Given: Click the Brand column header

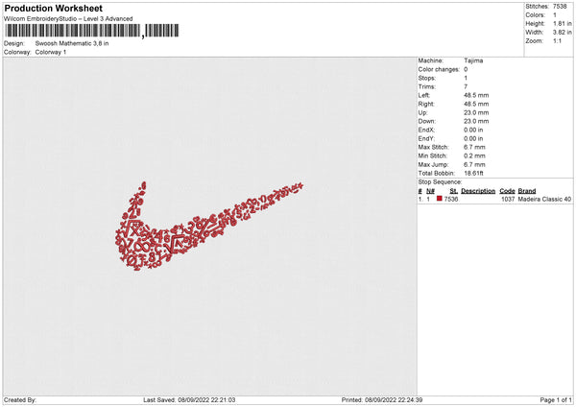Looking at the screenshot, I should tap(527, 191).
